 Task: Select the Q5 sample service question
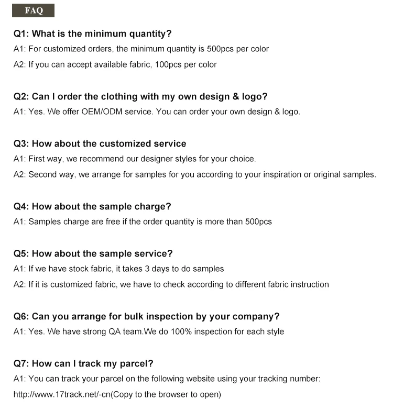click(x=93, y=253)
